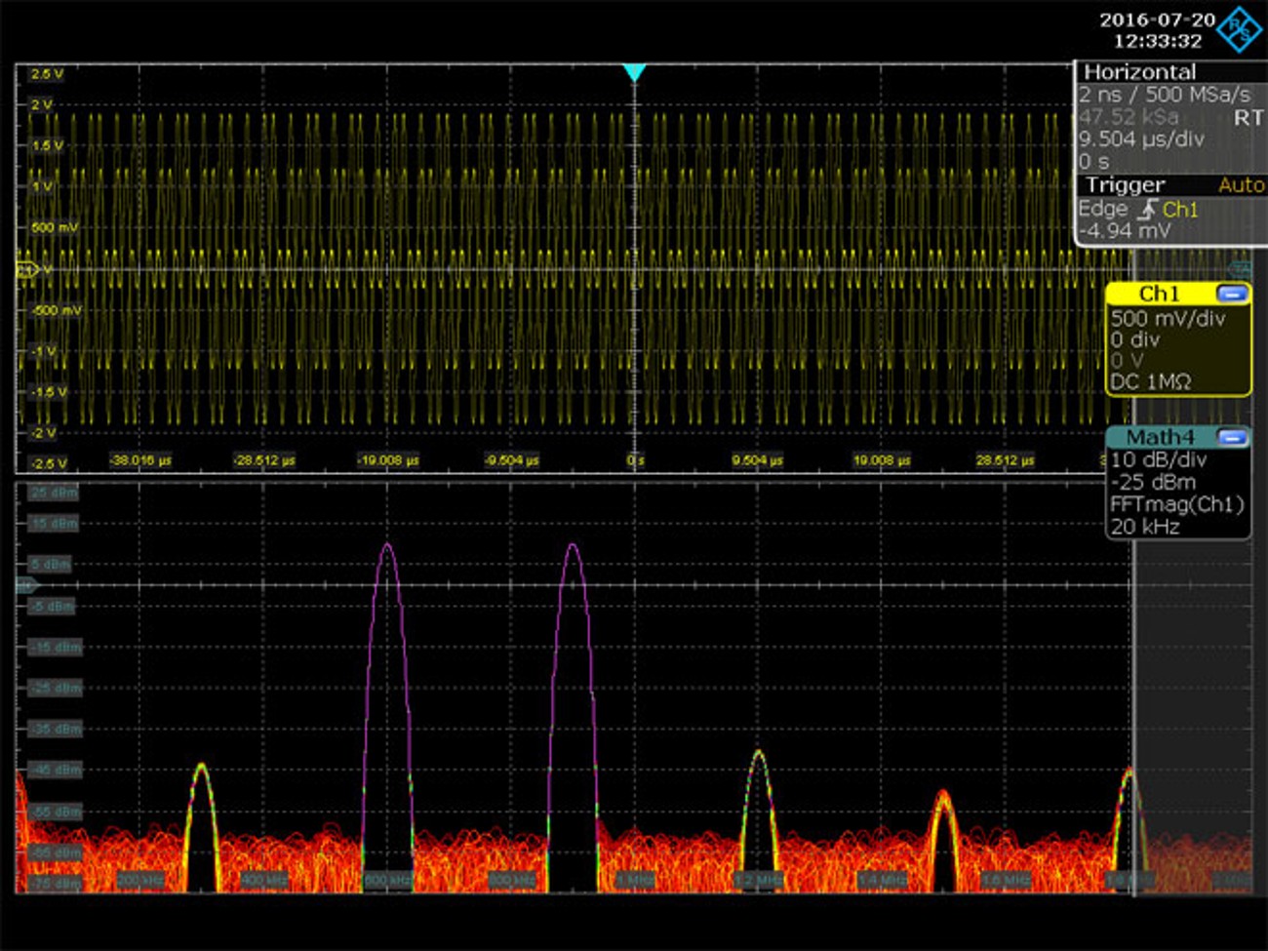This screenshot has height=951, width=1268.
Task: Select the 10 dB/div FFT scale value
Action: coord(1158,459)
